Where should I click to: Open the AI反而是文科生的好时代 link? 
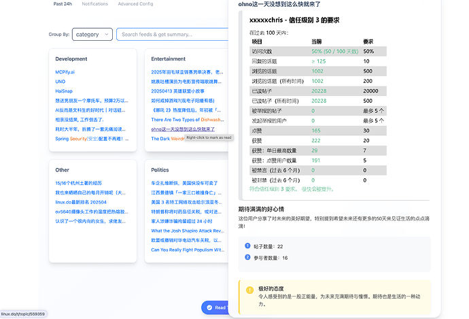(90, 110)
